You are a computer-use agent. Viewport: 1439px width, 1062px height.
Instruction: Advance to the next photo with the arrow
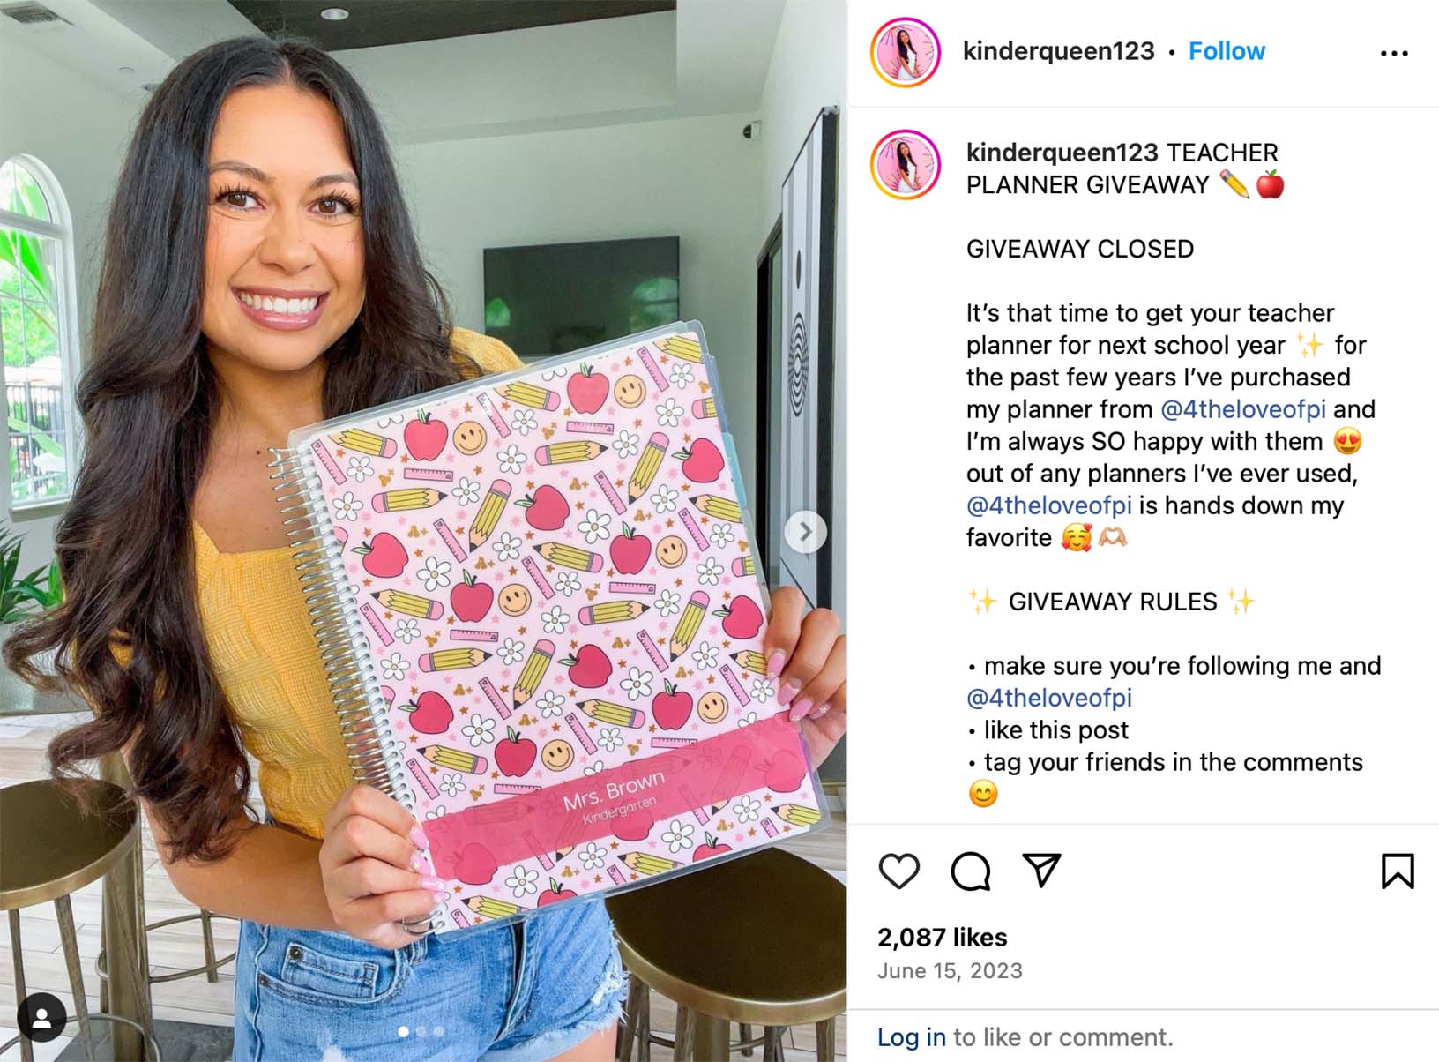pyautogui.click(x=805, y=532)
